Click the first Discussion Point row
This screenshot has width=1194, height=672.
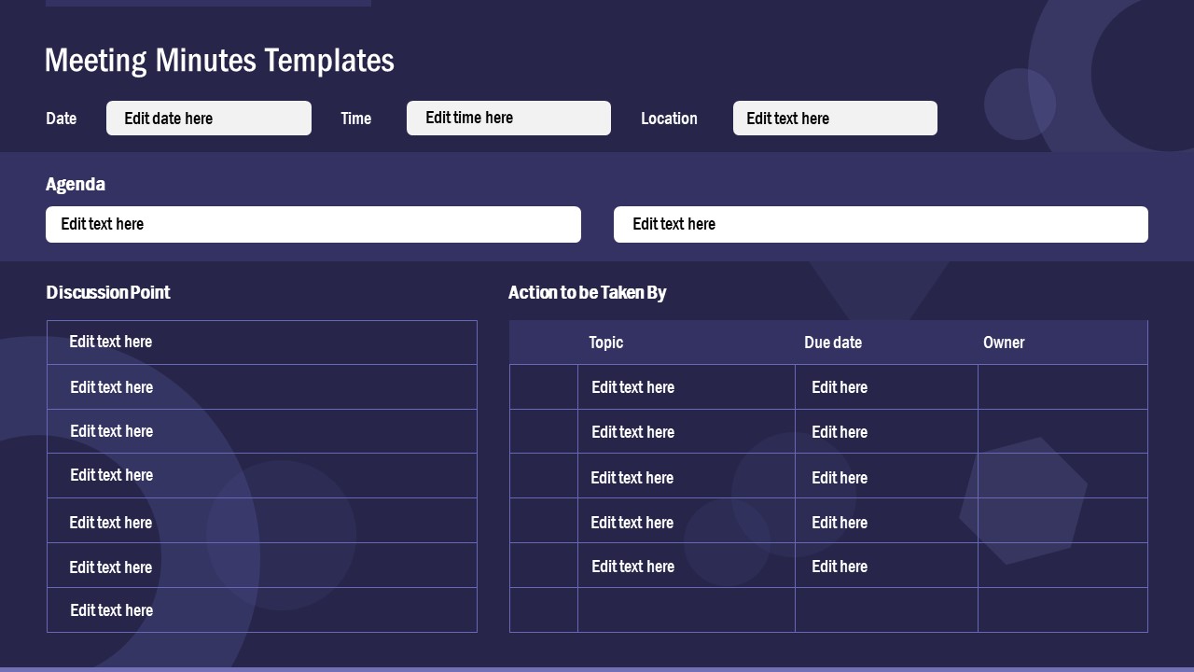point(262,342)
